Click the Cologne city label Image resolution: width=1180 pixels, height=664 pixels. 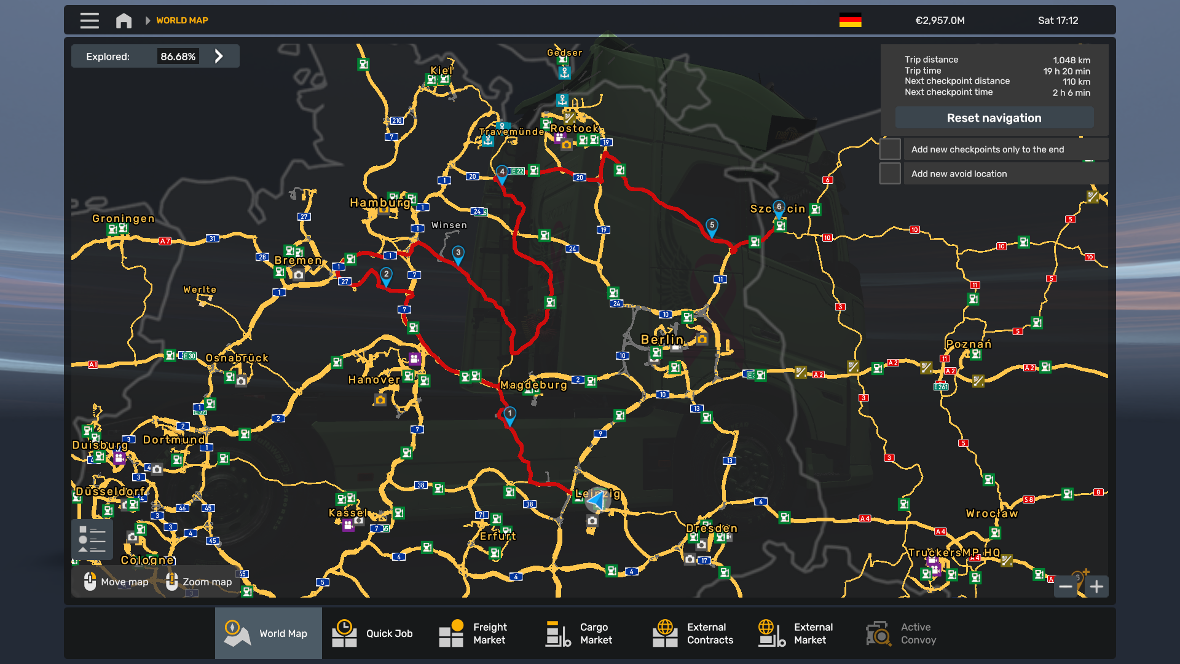click(x=147, y=560)
